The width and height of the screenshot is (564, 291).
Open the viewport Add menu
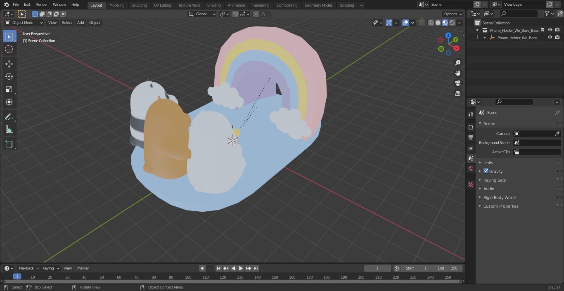click(x=81, y=23)
